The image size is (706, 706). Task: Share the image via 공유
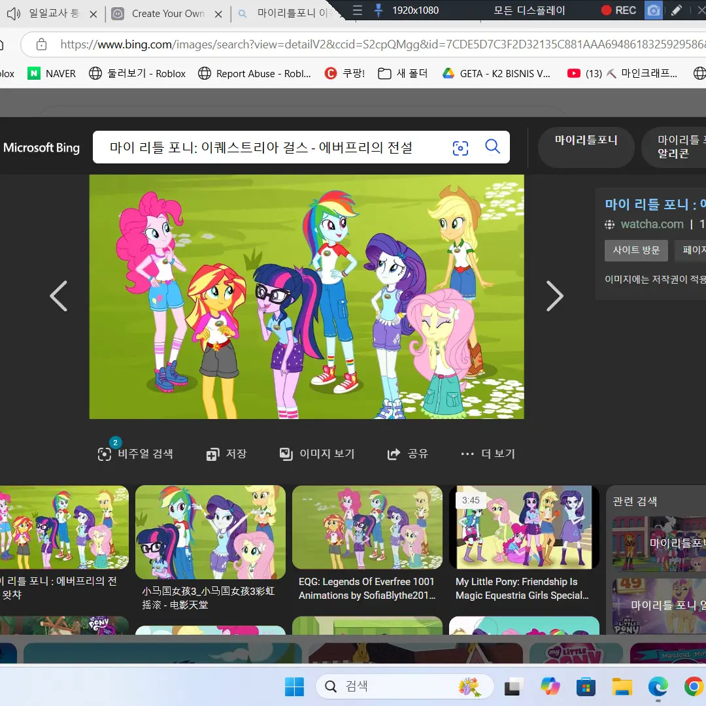407,454
